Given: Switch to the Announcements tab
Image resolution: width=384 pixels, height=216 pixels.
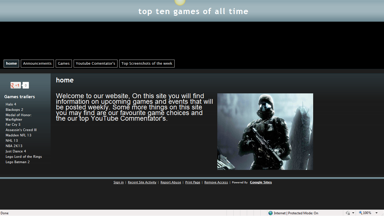Looking at the screenshot, I should coord(37,64).
